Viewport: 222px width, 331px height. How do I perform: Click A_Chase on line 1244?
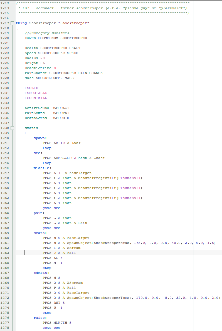tap(97, 158)
